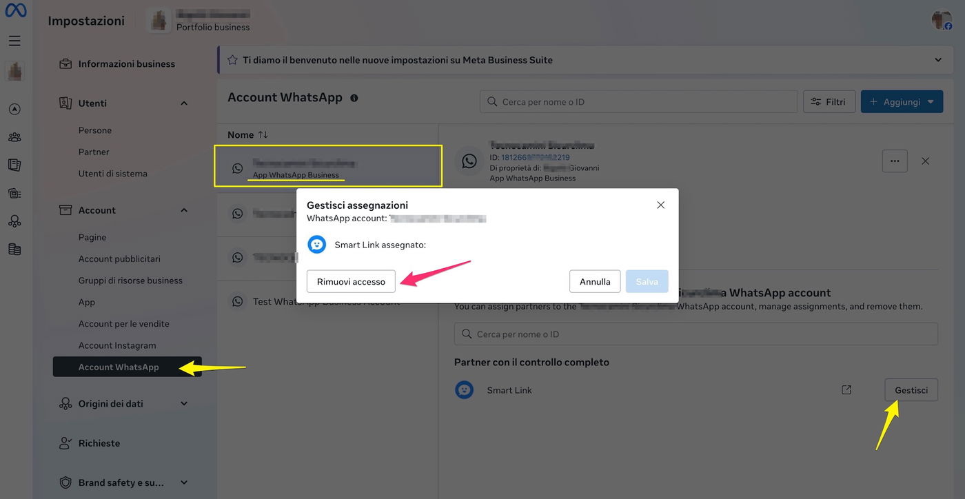
Task: Select Account WhatsApp in the sidebar
Action: tap(128, 367)
